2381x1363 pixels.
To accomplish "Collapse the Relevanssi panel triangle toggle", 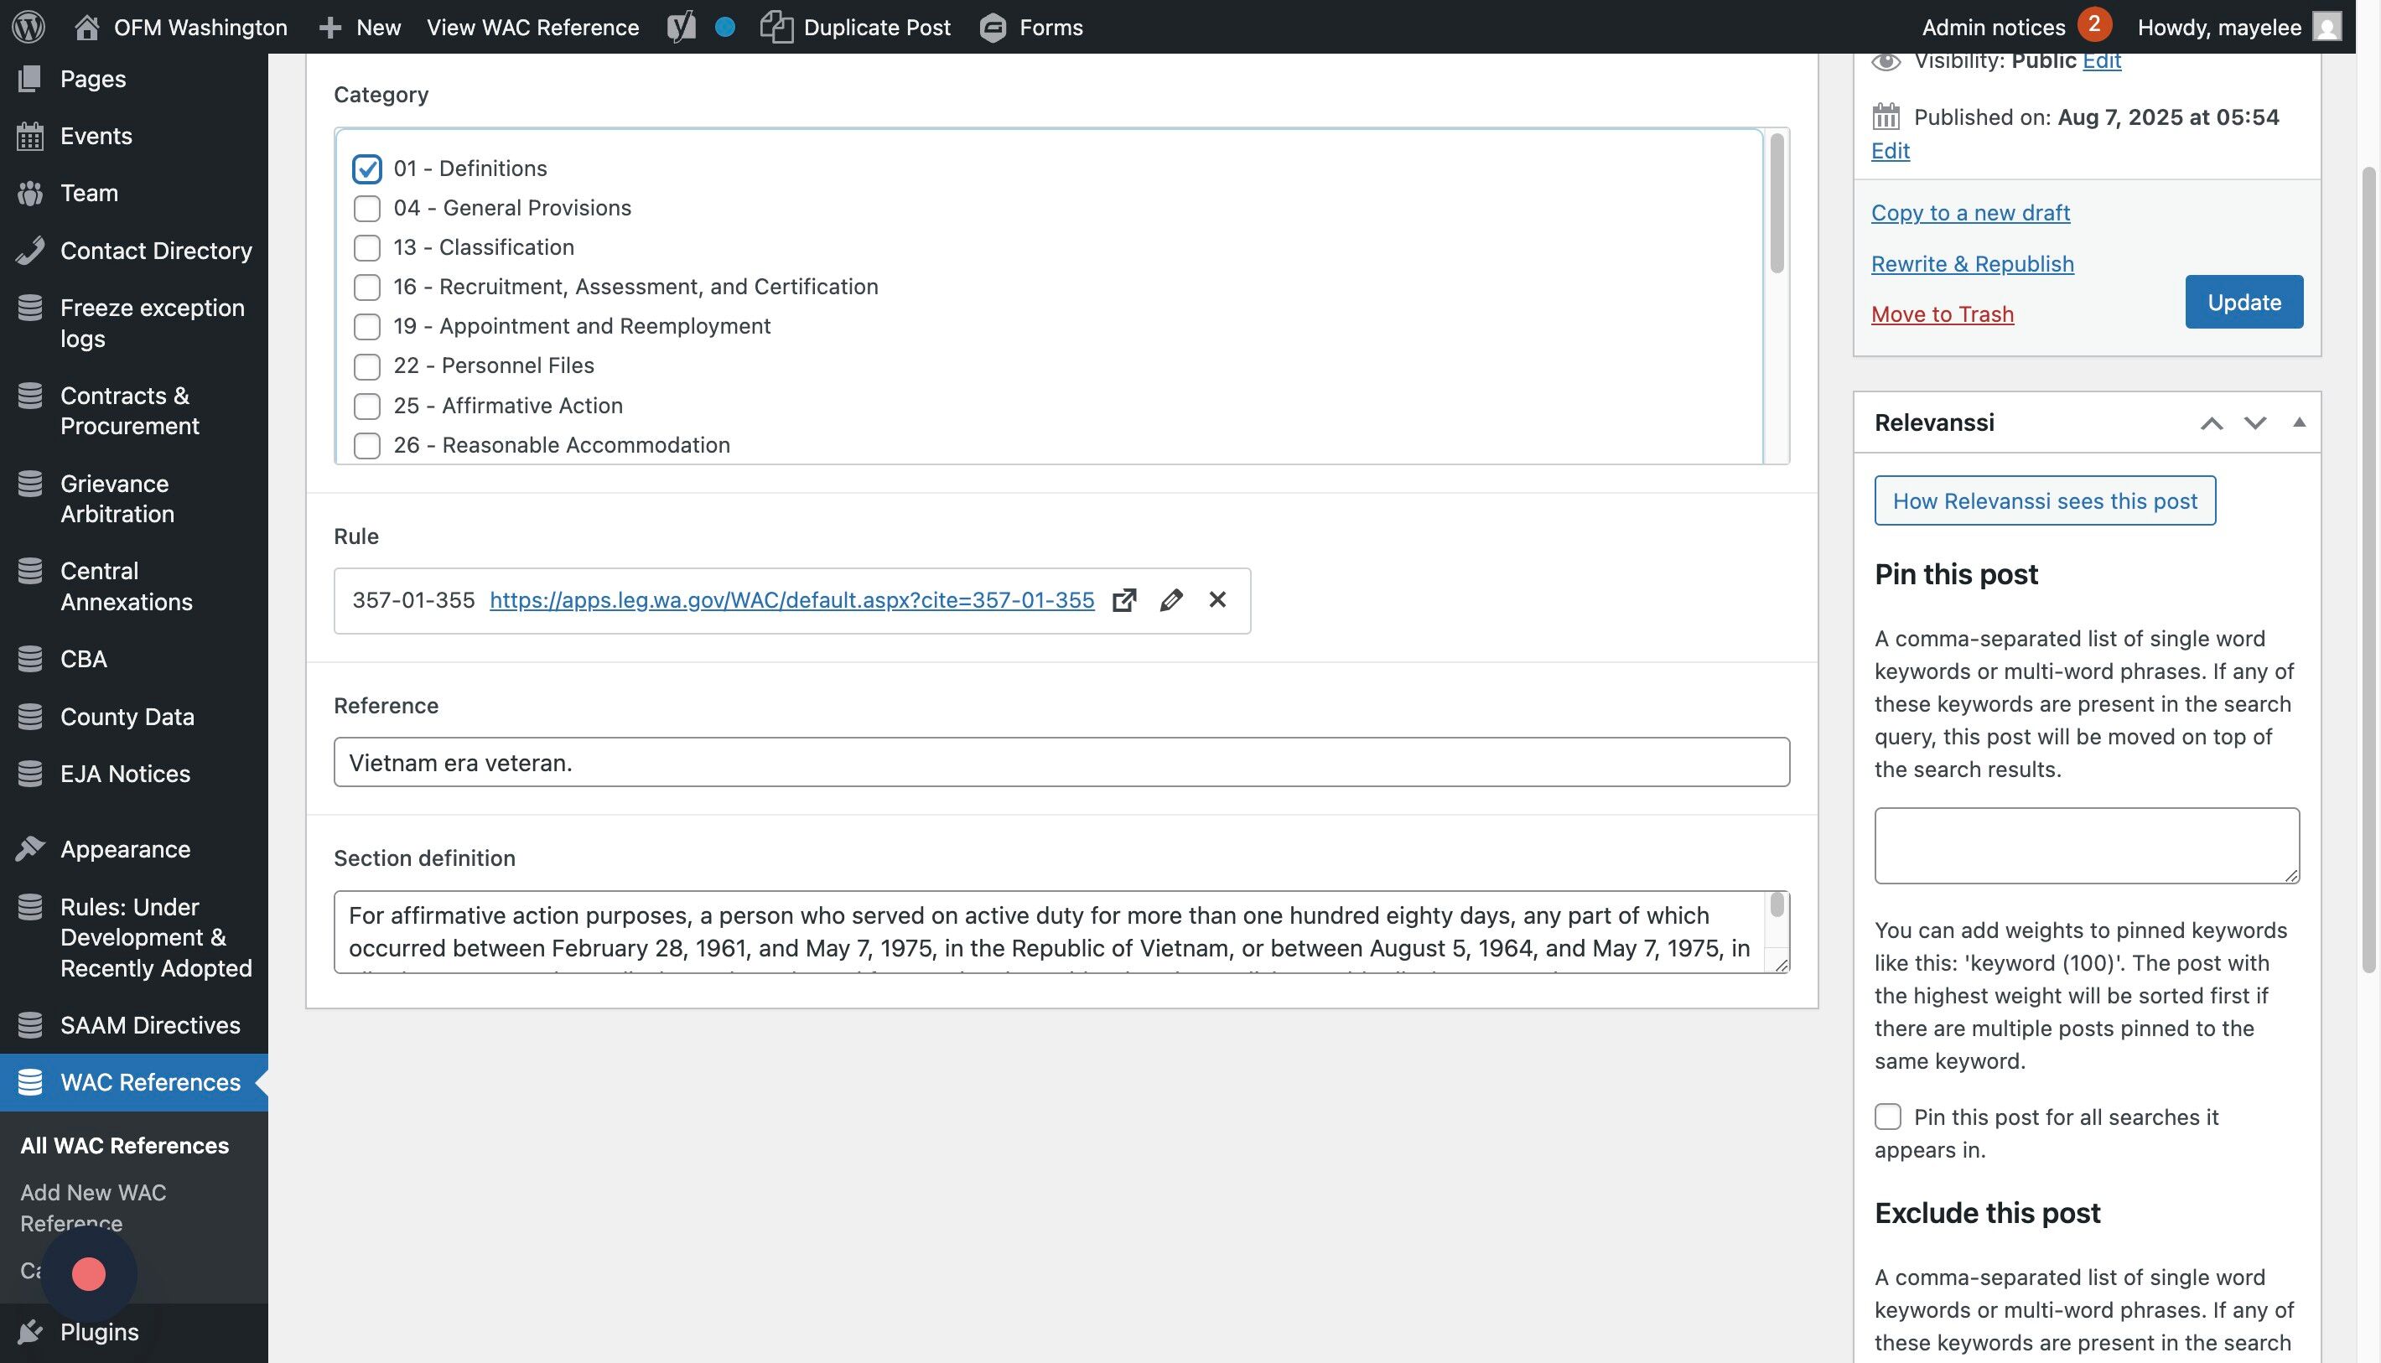I will (2299, 422).
